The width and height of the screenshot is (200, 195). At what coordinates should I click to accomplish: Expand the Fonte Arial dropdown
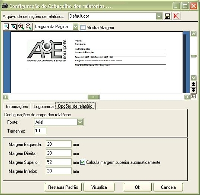[80, 122]
